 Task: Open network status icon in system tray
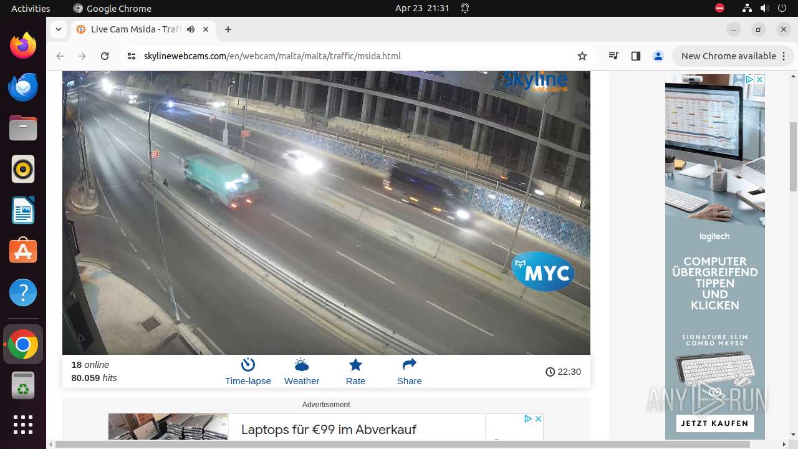pos(747,8)
